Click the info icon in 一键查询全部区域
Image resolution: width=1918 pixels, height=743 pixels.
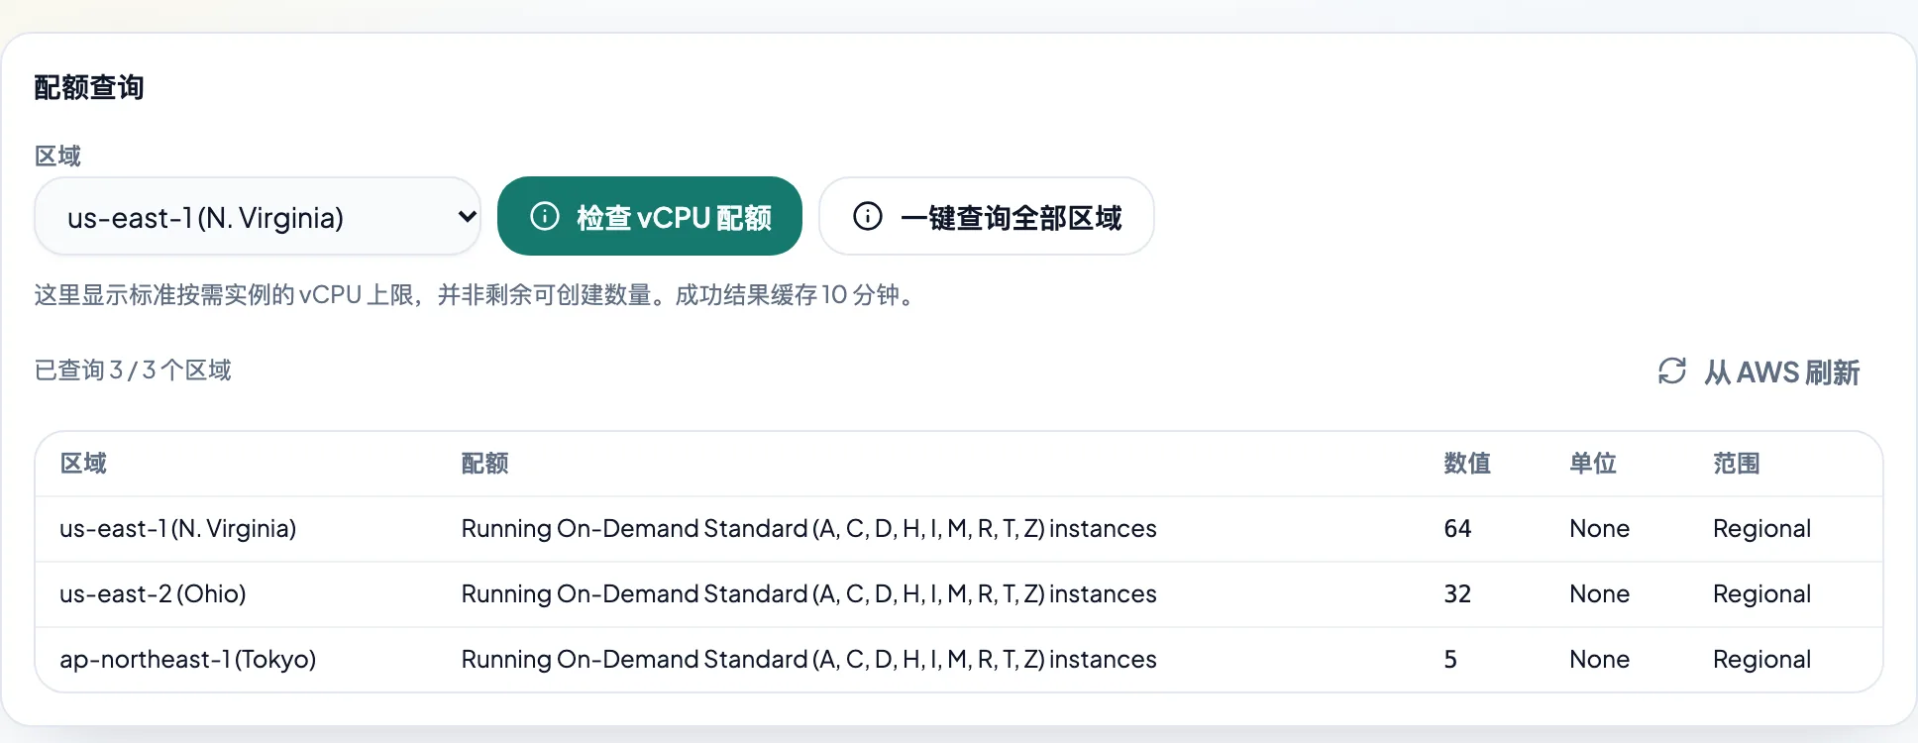868,216
